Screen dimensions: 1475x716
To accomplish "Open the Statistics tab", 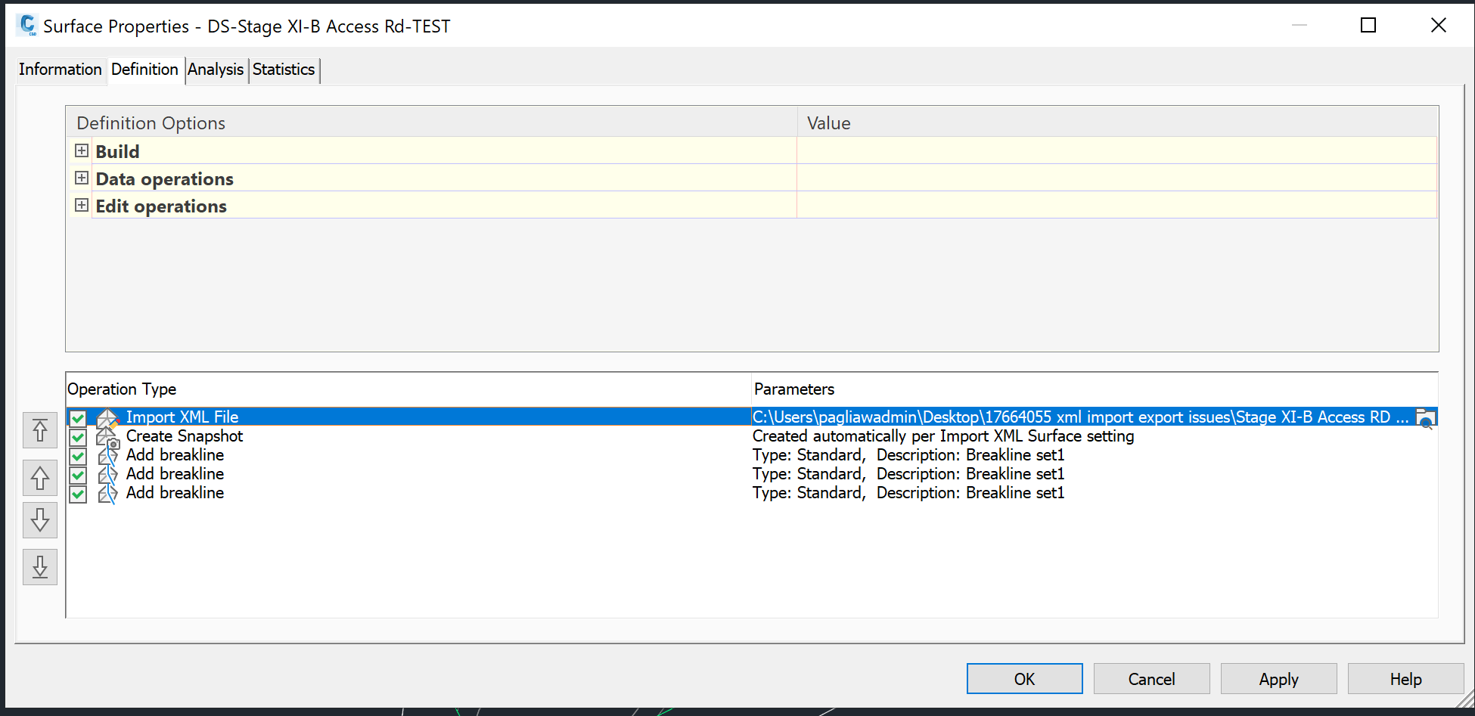I will click(x=284, y=70).
